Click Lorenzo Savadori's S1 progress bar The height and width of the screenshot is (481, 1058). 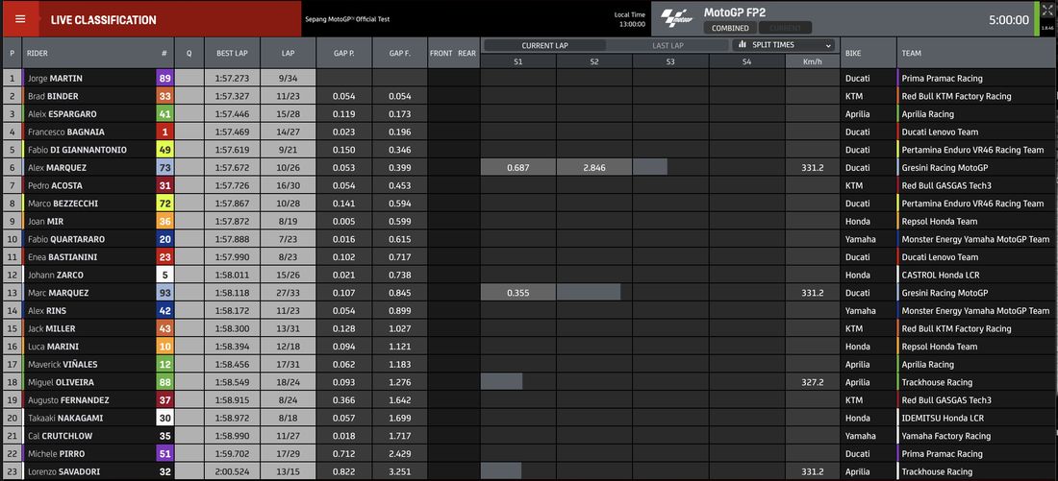pos(501,470)
